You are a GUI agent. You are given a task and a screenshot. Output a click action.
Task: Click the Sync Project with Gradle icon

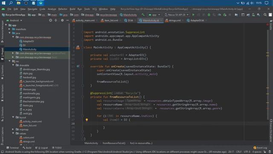[x=248, y=15]
